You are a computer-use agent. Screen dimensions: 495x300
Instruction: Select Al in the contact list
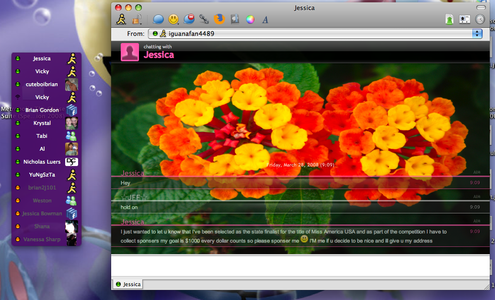(46, 149)
